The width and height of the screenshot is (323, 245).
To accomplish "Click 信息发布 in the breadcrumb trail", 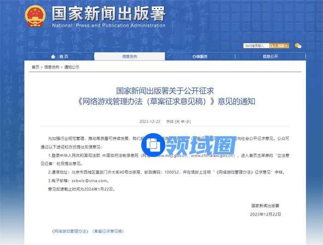I will (x=52, y=67).
